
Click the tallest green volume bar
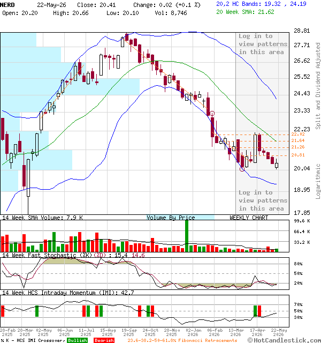187,236
